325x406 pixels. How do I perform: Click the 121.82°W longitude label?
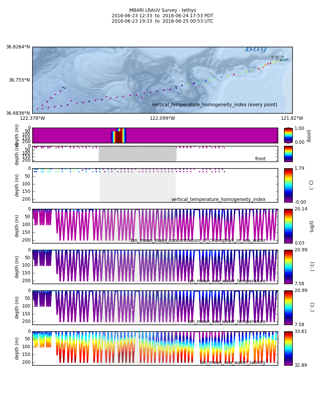point(292,118)
